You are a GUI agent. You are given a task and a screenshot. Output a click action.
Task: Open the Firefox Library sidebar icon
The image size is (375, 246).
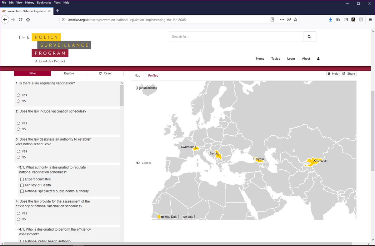tap(338, 19)
